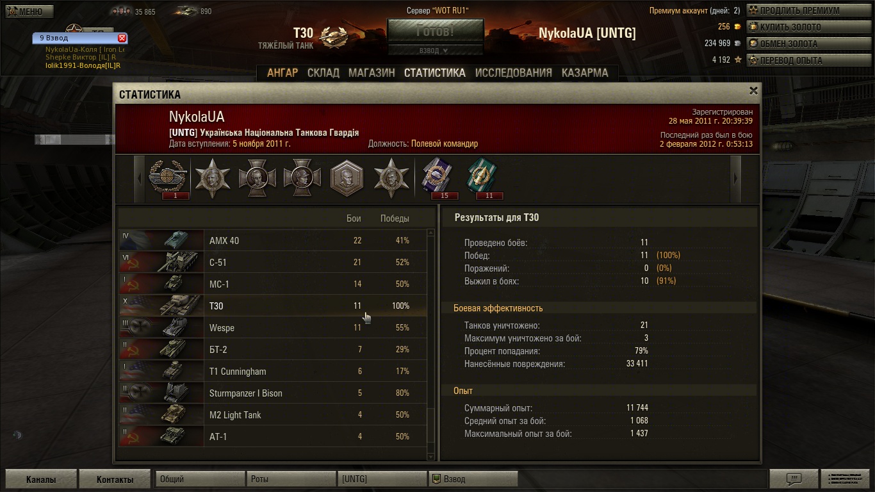The image size is (875, 492).
Task: Open the МЕНЮ dropdown button
Action: [29, 12]
